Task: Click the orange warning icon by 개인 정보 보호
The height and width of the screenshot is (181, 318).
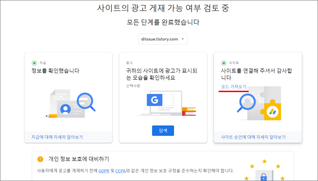Action: tap(40, 159)
